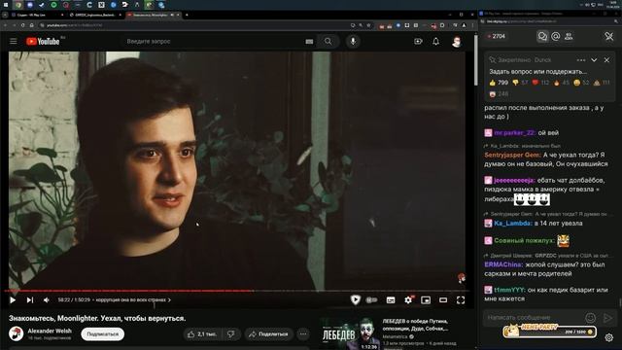Select the active YouTube browser tab
The width and height of the screenshot is (622, 350).
pos(153,15)
